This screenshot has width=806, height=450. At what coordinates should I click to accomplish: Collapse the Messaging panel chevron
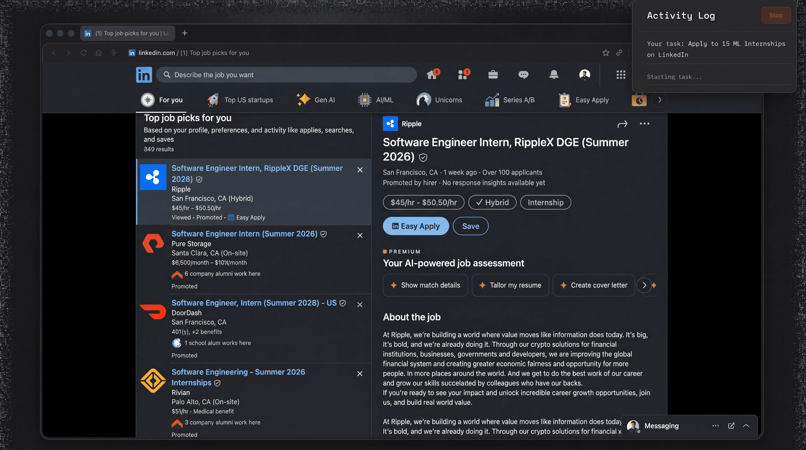point(746,426)
